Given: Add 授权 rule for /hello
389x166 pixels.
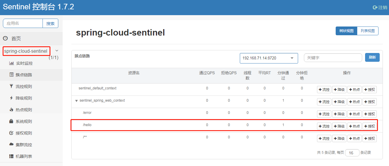Looking at the screenshot, I should tap(369, 126).
